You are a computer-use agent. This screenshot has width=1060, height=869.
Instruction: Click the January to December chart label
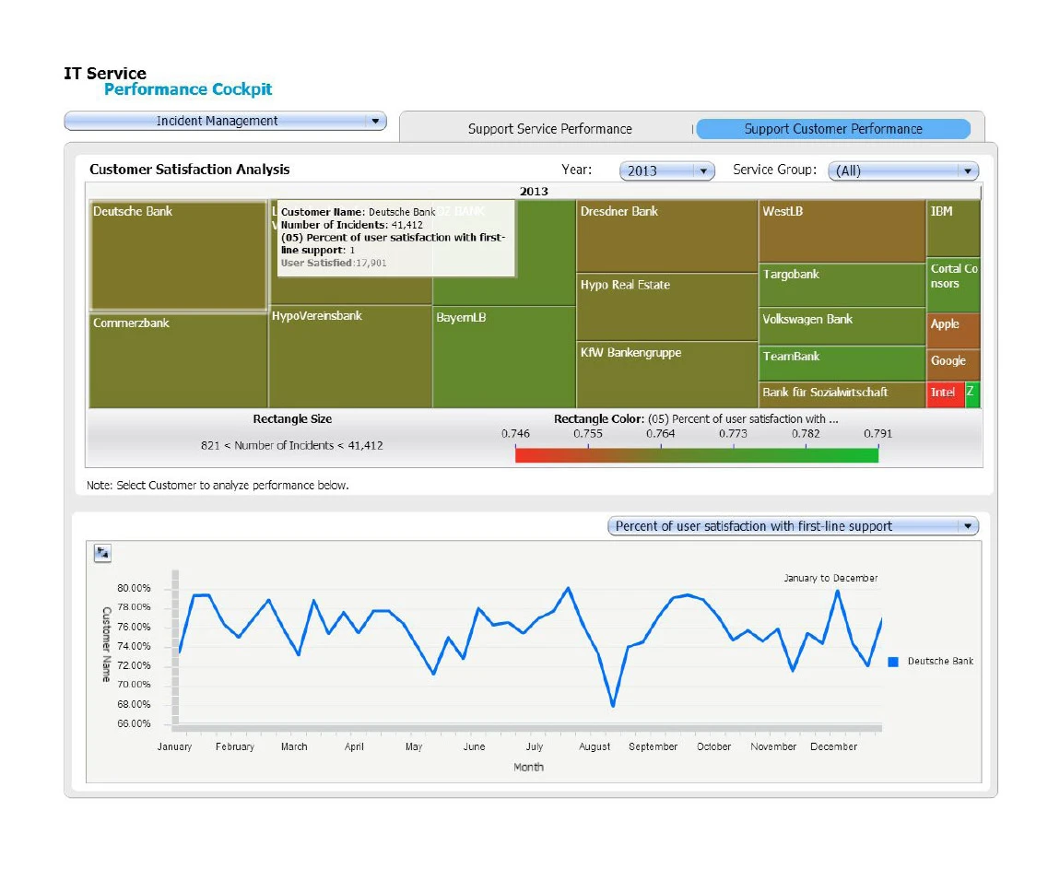tap(830, 579)
